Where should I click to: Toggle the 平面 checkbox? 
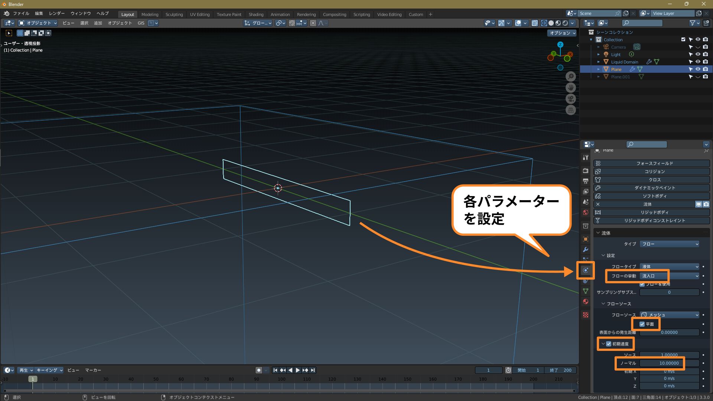pyautogui.click(x=642, y=324)
